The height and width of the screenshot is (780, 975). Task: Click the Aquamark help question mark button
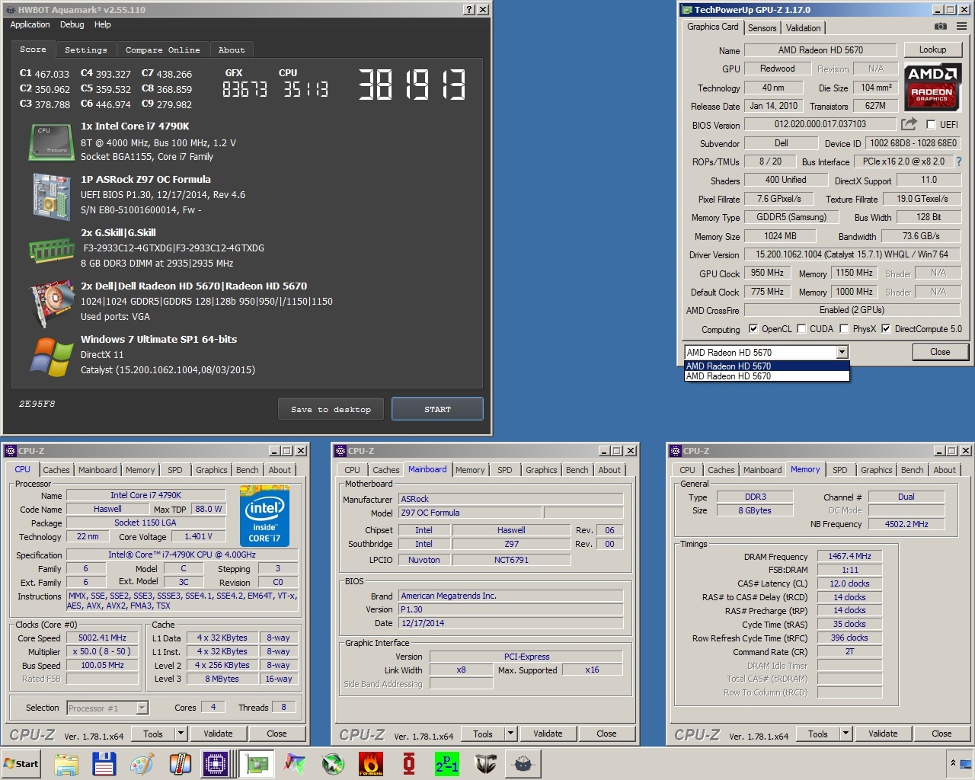tap(470, 10)
